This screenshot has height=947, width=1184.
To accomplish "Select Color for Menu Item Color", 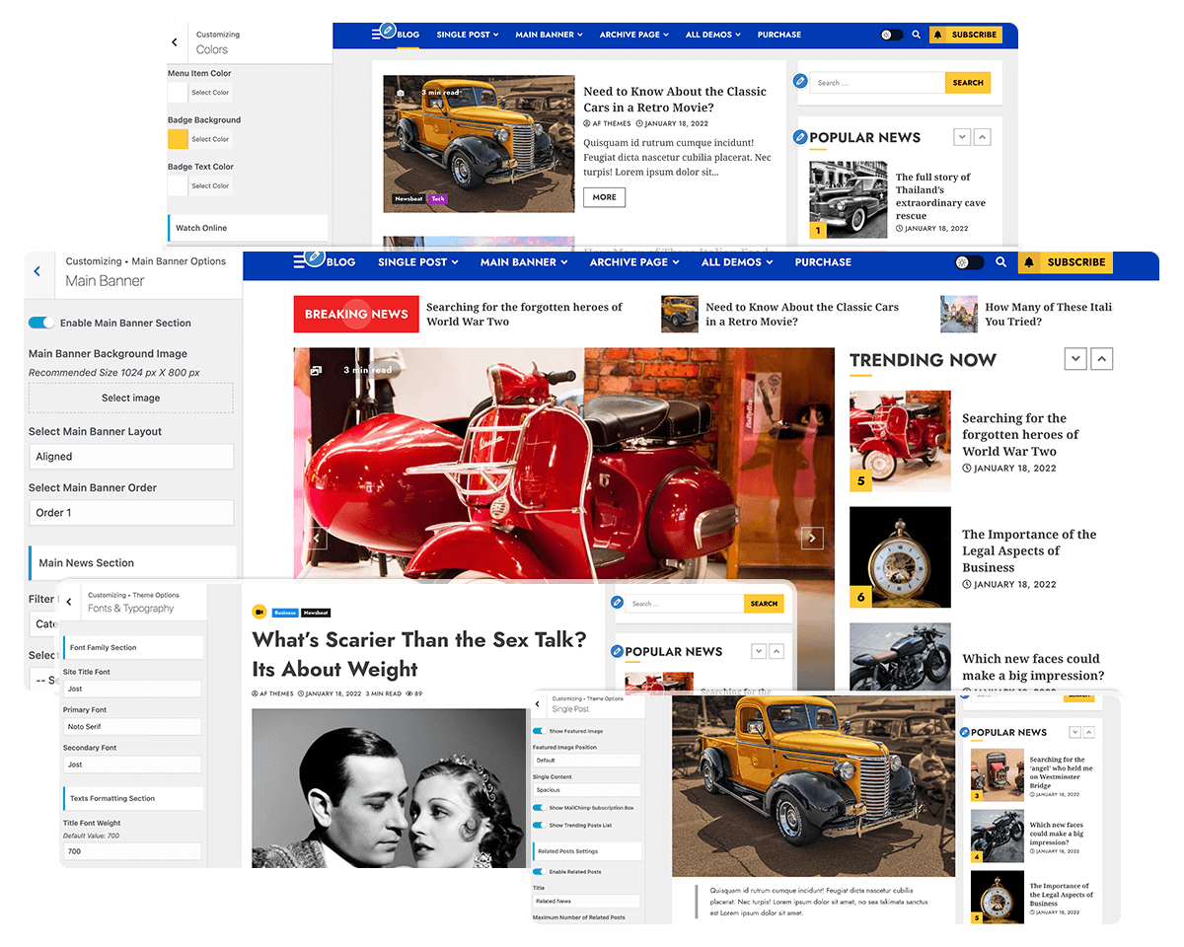I will (210, 93).
